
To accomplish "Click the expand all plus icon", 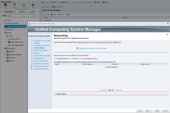I will (x=45, y=15).
